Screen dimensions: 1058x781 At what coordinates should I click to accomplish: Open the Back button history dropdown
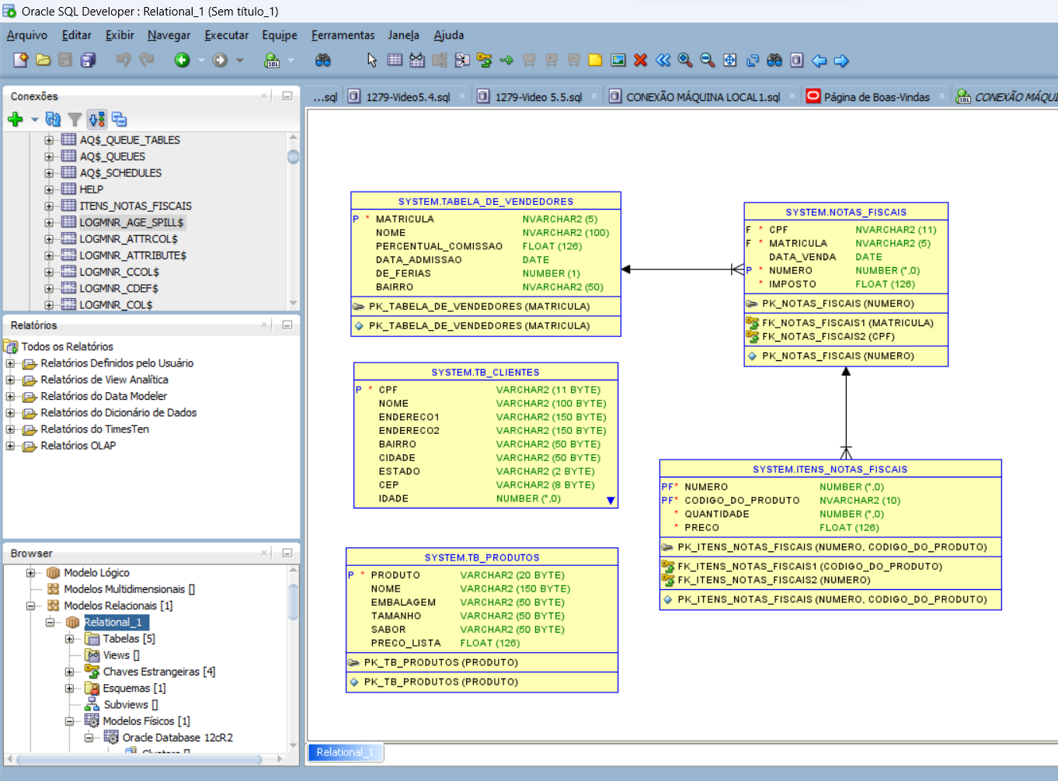[201, 61]
